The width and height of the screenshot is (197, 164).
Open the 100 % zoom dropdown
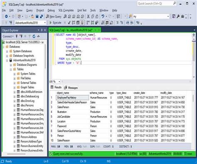59,81
